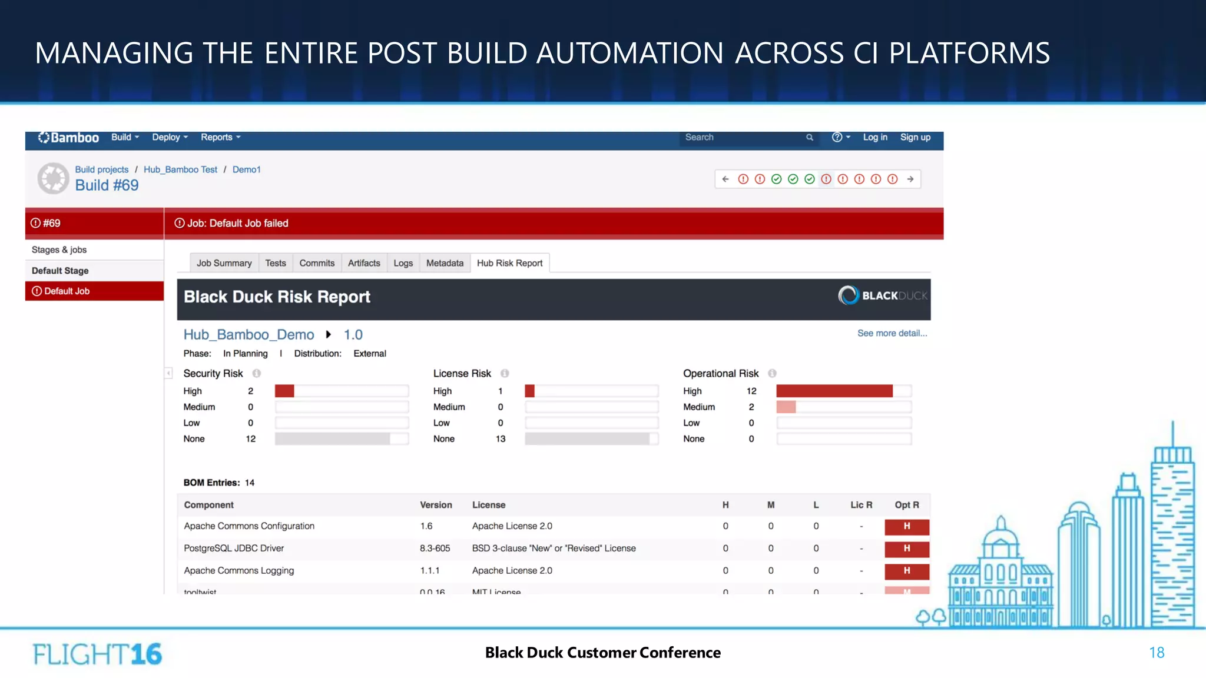Click the #69 failed build header

pyautogui.click(x=94, y=223)
